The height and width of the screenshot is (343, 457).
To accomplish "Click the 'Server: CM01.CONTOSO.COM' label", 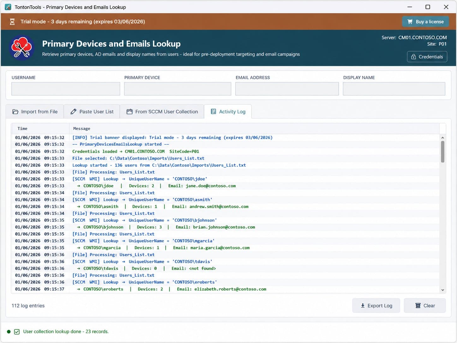I will pyautogui.click(x=414, y=38).
